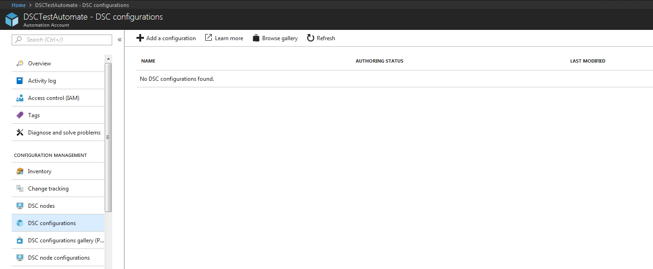Image resolution: width=653 pixels, height=269 pixels.
Task: Open the DSC node configurations icon
Action: point(19,257)
